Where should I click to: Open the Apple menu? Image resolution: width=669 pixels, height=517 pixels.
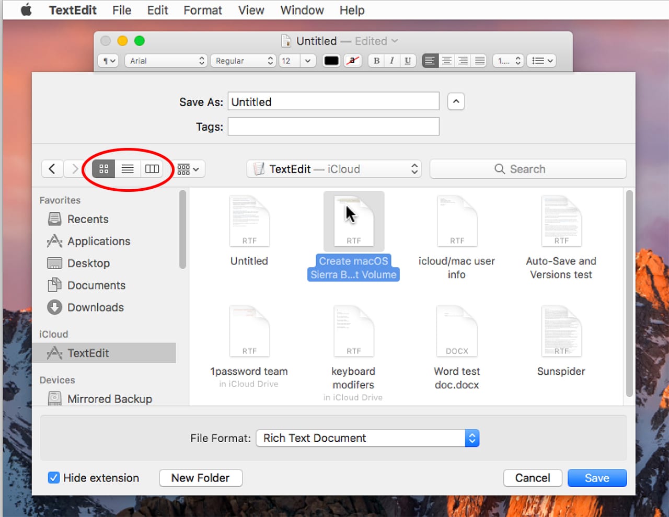tap(26, 10)
